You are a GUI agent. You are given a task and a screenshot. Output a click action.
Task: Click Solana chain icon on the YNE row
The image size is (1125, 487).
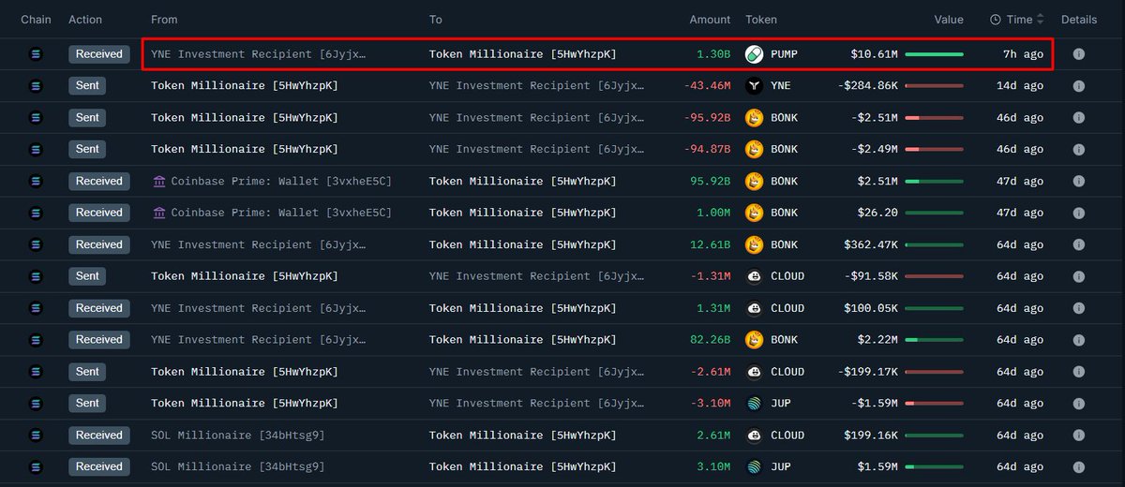pos(37,86)
